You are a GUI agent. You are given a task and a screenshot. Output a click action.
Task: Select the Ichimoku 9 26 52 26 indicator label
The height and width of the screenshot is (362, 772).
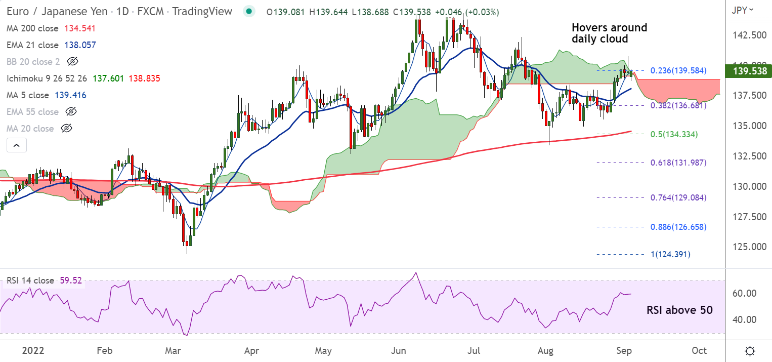click(x=47, y=78)
